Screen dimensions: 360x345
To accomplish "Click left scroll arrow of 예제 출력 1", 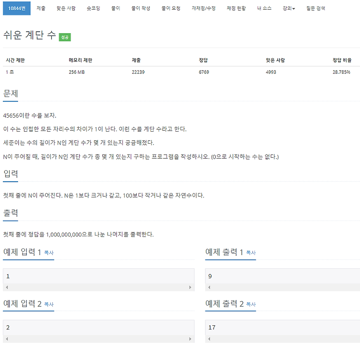I will 209,287.
